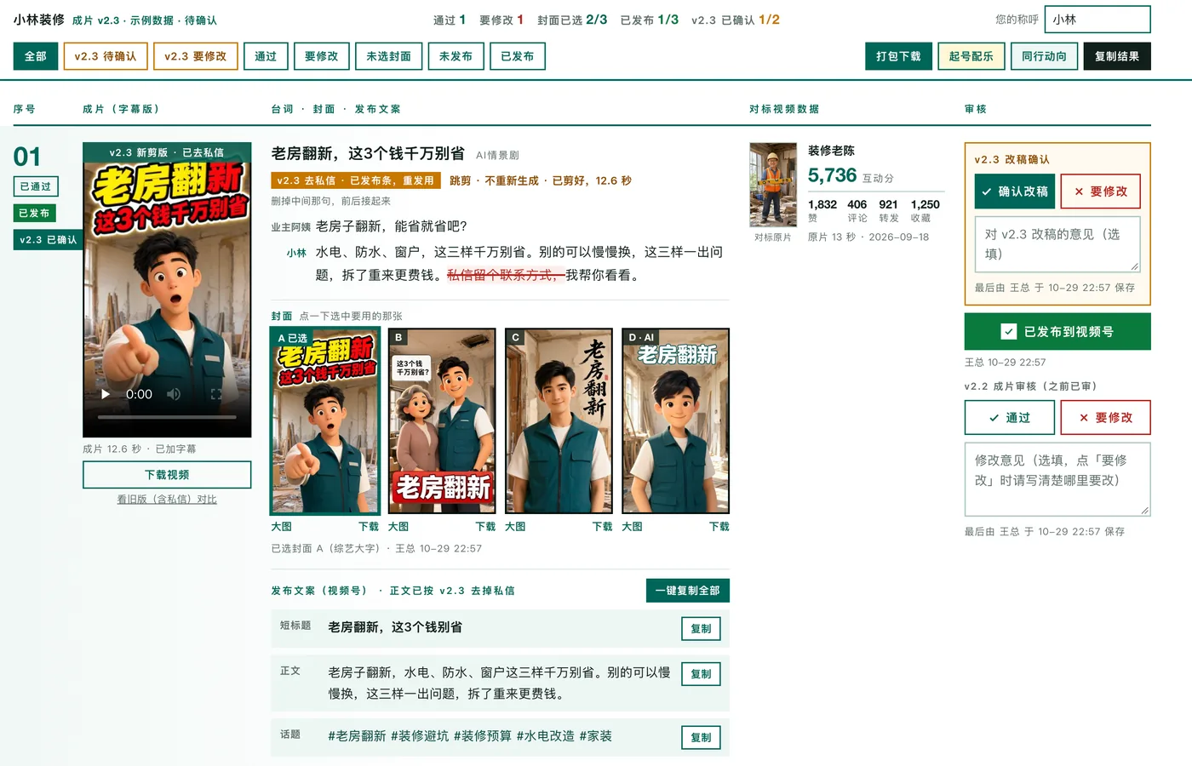
Task: Open 起号配乐
Action: [x=971, y=56]
